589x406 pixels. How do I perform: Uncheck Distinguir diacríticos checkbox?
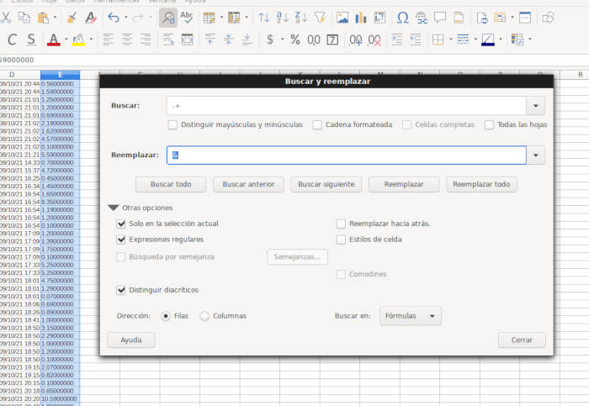point(121,290)
